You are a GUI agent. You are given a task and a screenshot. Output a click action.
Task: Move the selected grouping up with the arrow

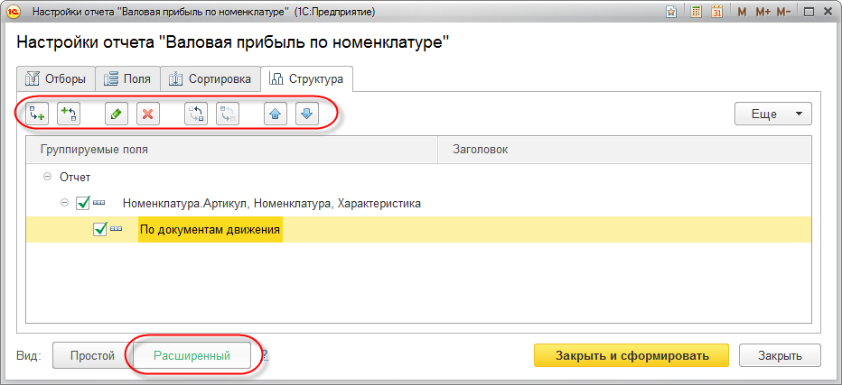pyautogui.click(x=276, y=114)
